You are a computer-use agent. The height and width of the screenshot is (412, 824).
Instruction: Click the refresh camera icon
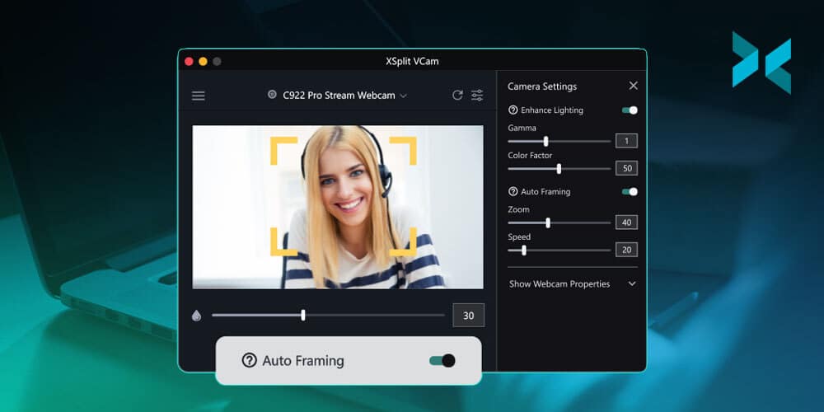(x=457, y=96)
